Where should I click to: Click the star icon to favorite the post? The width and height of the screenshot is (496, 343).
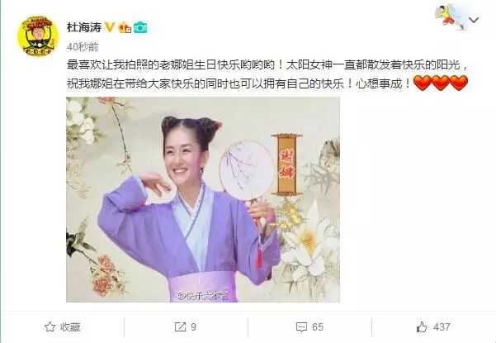(50, 326)
